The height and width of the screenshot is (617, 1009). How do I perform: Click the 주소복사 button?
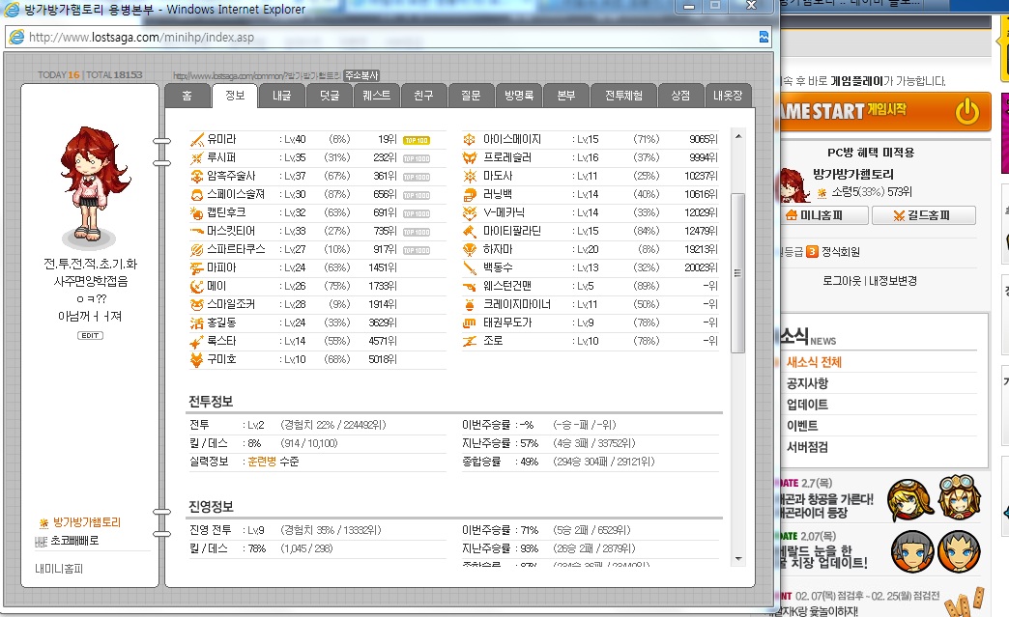point(361,75)
